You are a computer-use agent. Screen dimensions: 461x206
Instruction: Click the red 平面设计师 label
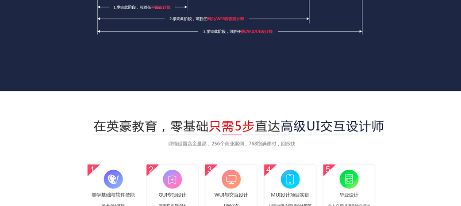161,7
